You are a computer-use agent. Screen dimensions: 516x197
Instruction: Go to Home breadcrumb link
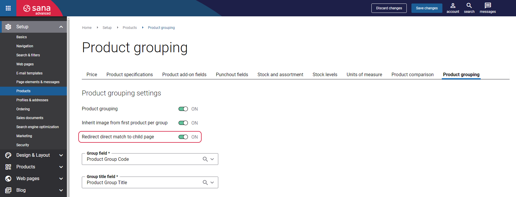87,28
